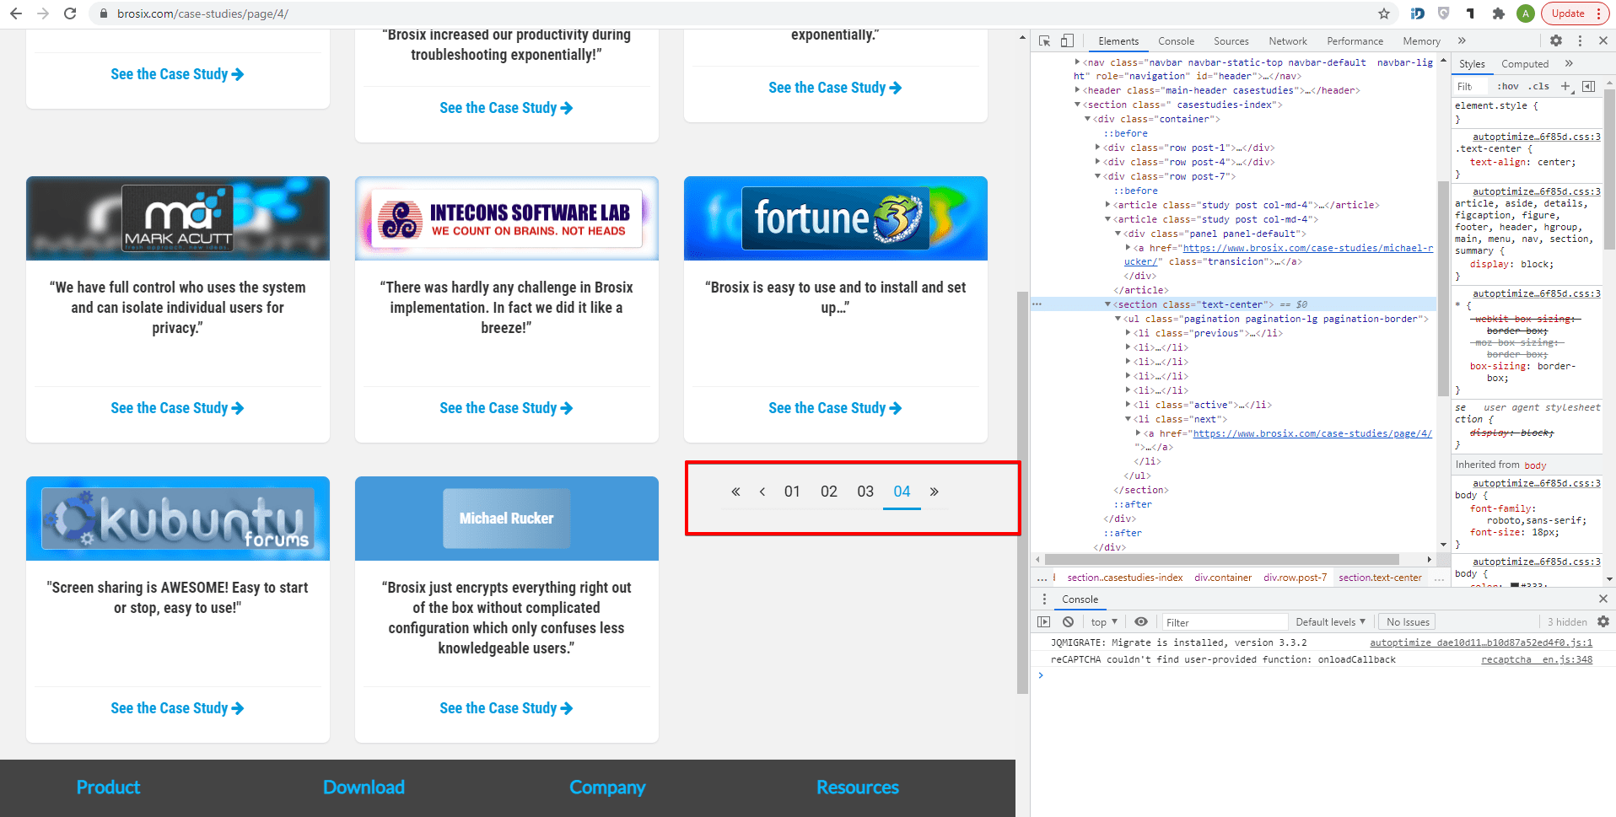Click See the Case Study under Mark Acutt

tap(177, 408)
